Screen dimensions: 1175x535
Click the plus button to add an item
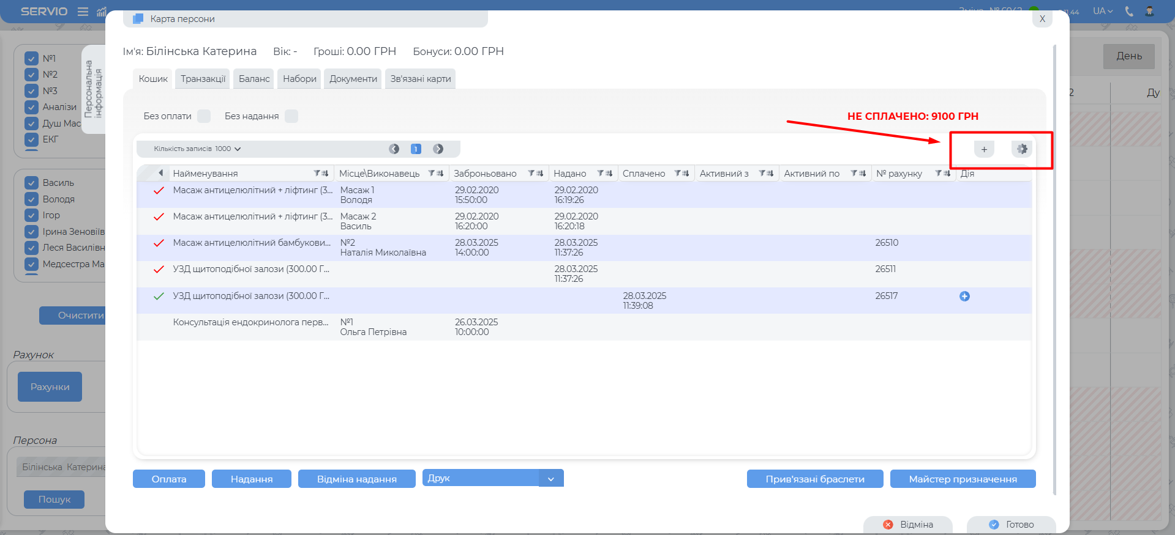(x=984, y=149)
